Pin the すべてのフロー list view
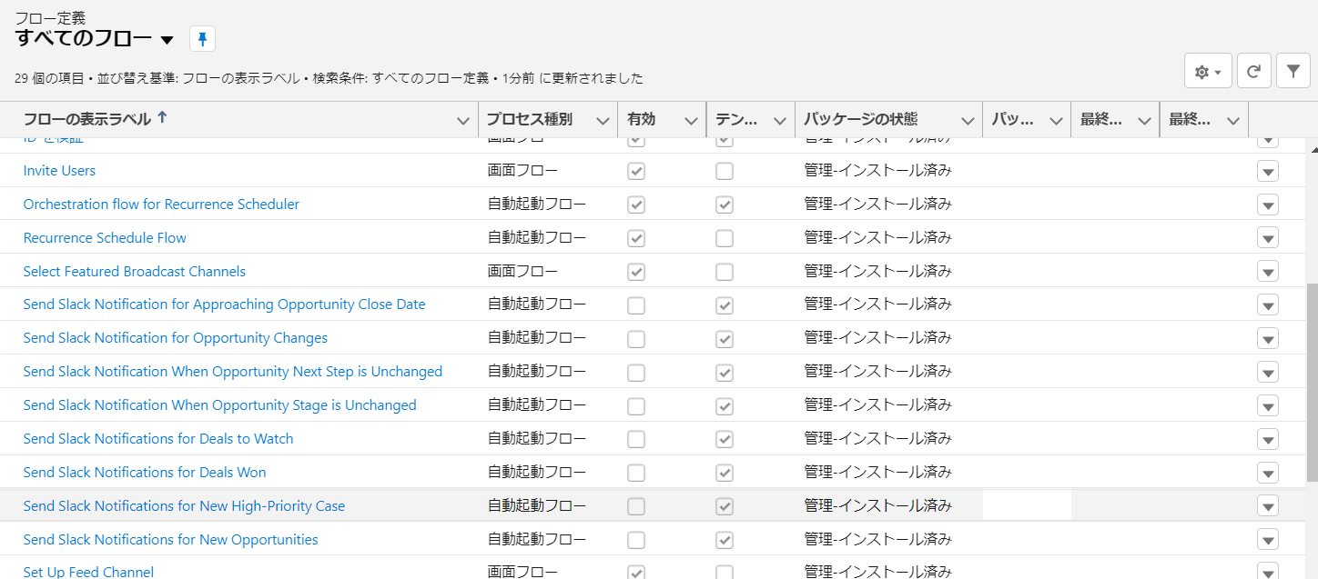The image size is (1318, 579). pyautogui.click(x=202, y=39)
